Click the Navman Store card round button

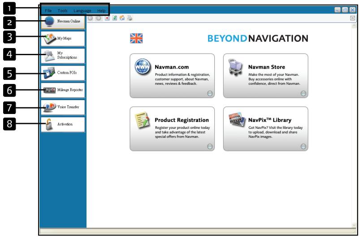click(303, 93)
